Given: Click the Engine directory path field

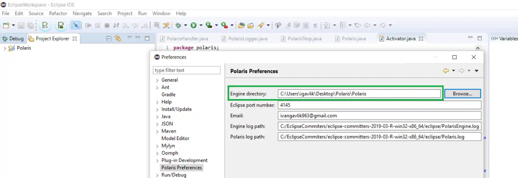Looking at the screenshot, I should point(359,94).
